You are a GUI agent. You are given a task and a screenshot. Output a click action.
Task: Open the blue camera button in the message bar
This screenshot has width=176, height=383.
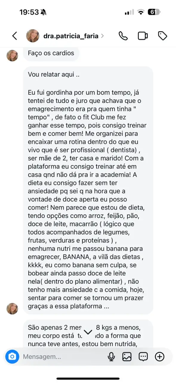12,357
